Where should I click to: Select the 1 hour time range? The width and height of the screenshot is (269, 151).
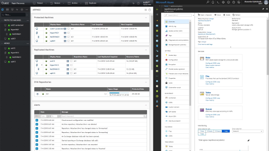202,131
